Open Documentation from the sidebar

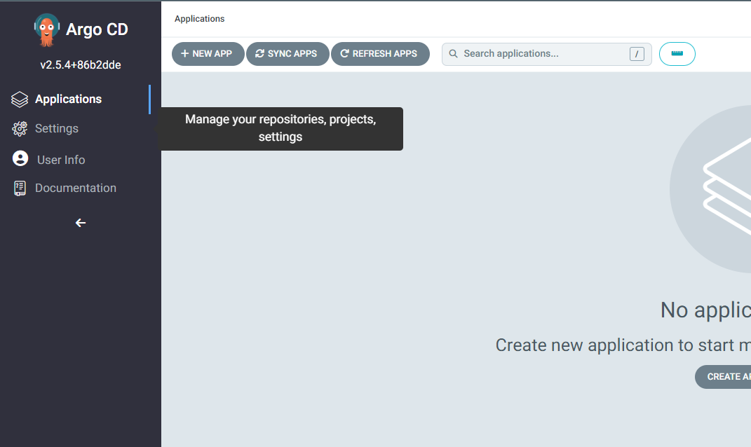76,188
